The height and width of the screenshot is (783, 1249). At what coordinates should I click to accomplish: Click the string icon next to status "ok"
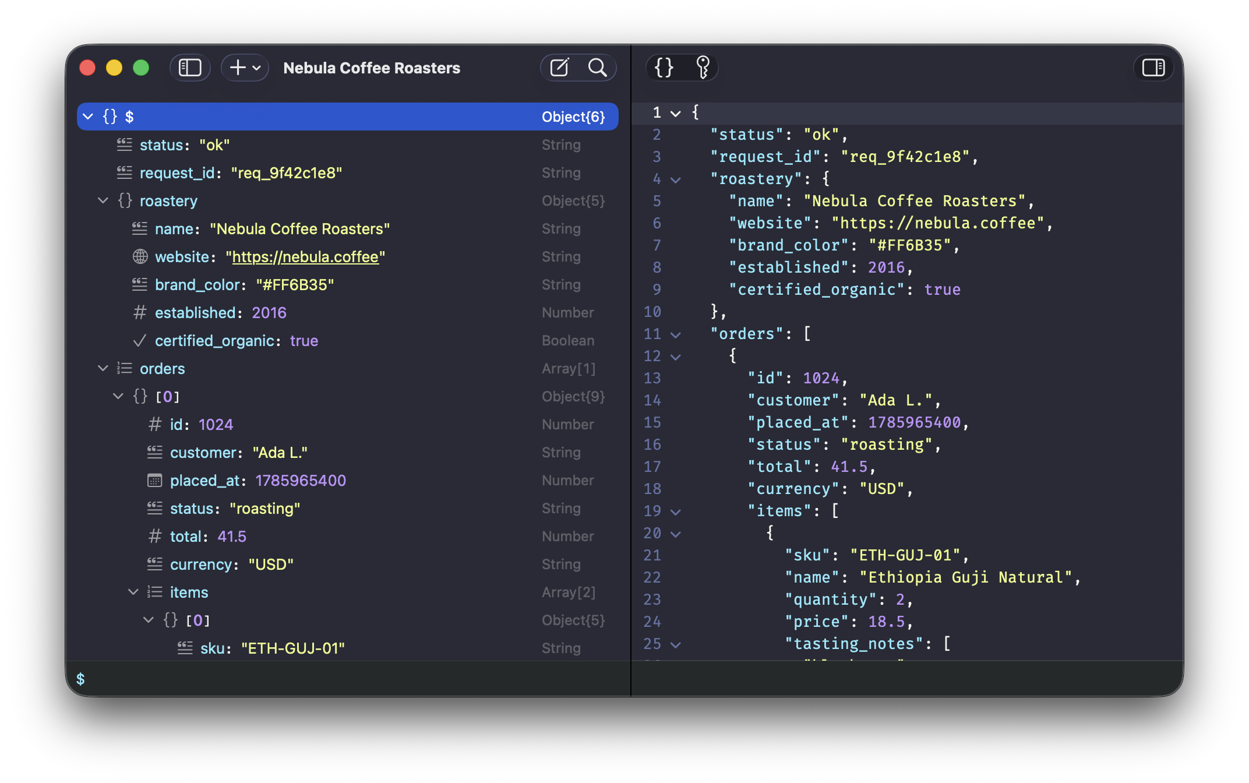coord(125,144)
